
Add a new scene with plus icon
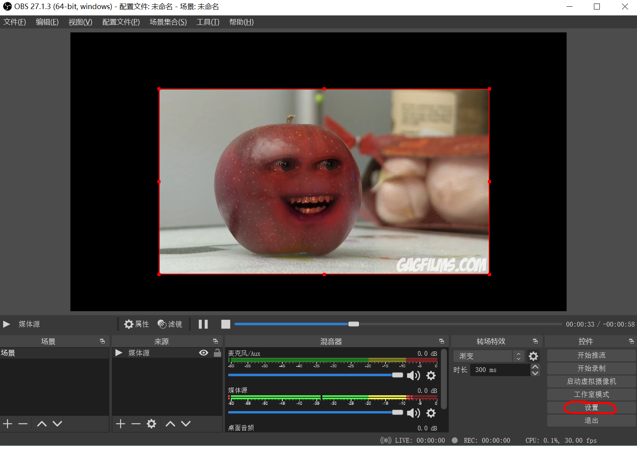[8, 424]
